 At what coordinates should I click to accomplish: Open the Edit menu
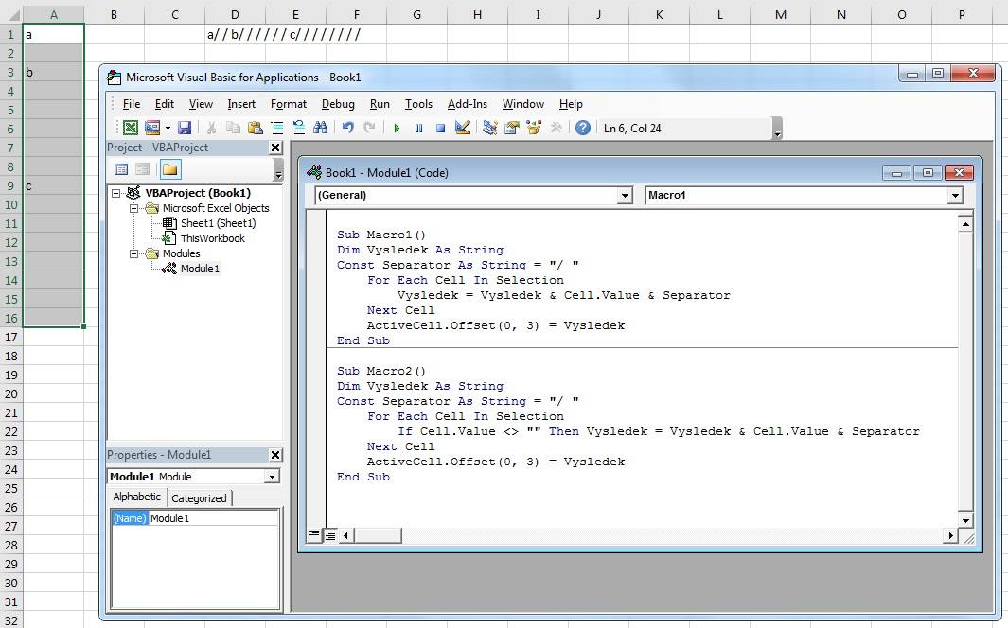click(165, 104)
